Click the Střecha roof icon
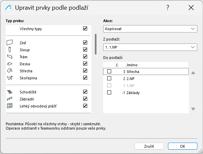The width and height of the screenshot is (203, 154). (x=10, y=71)
